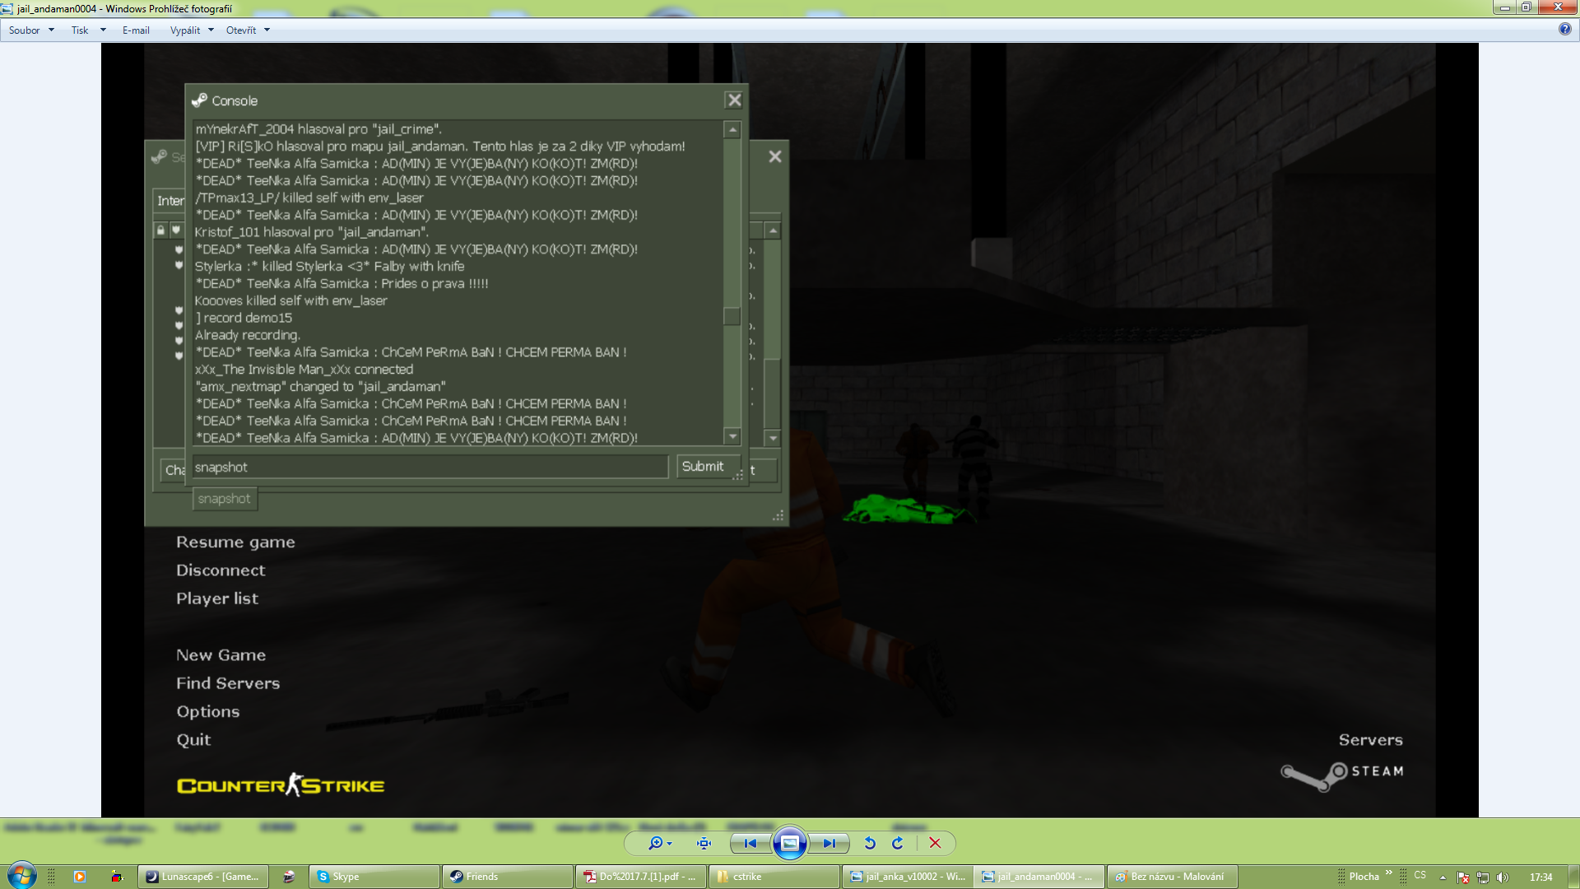The height and width of the screenshot is (889, 1580).
Task: Click the Counter-Strike logo
Action: pos(281,784)
